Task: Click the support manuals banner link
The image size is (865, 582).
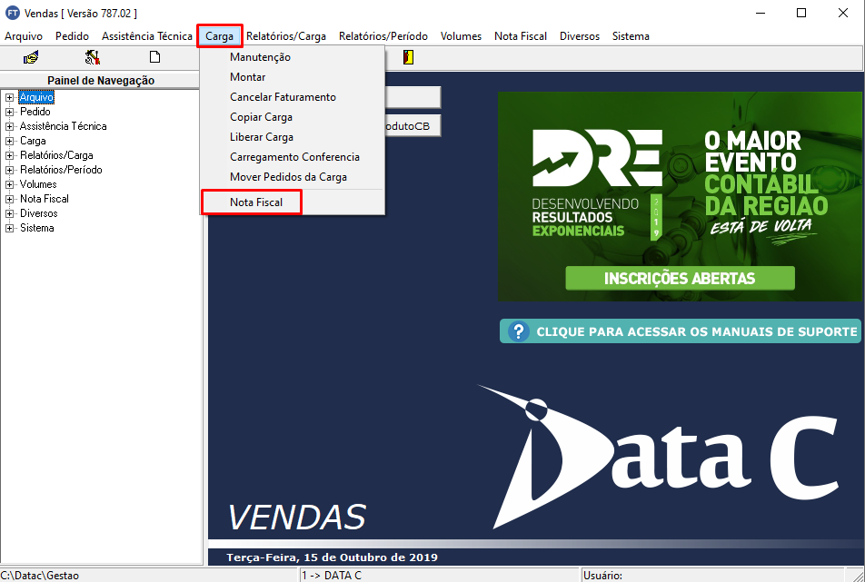Action: point(681,331)
